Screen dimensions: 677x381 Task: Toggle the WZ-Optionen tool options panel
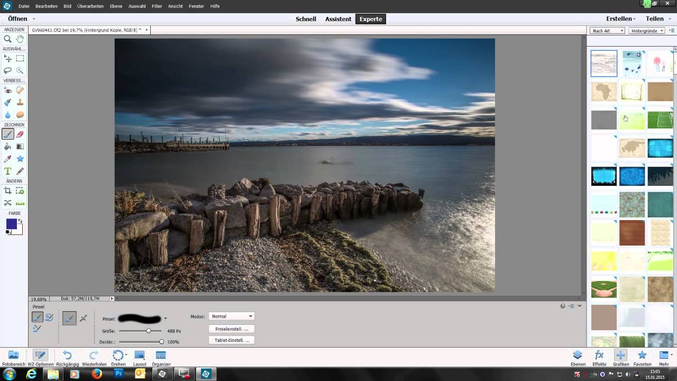click(x=40, y=358)
